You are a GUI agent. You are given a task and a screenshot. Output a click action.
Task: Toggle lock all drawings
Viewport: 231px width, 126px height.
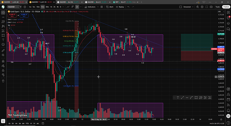point(3,70)
